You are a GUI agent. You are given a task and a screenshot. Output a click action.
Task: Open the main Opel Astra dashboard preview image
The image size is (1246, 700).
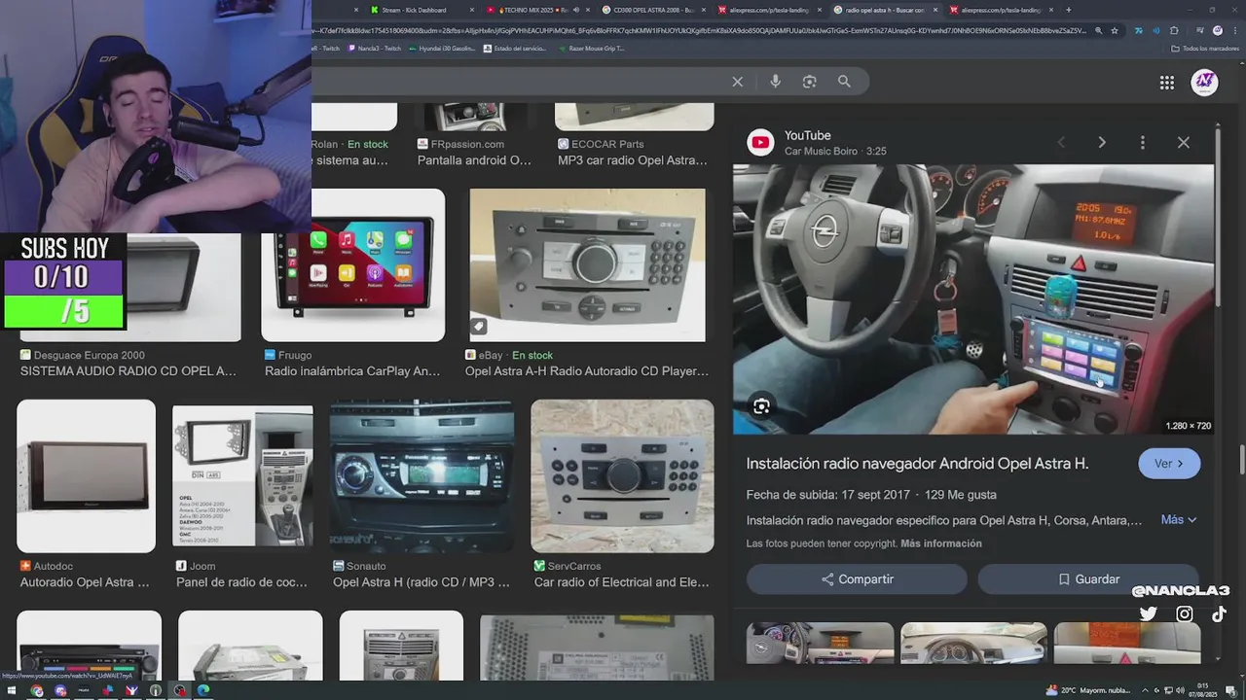point(973,299)
